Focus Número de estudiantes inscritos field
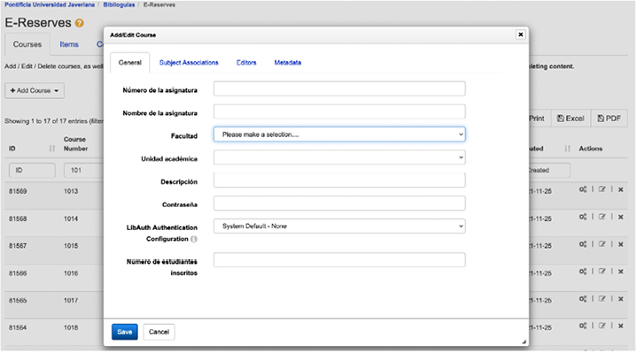 339,260
